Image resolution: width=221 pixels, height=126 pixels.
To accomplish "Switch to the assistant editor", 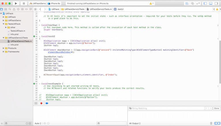I will [192, 3].
